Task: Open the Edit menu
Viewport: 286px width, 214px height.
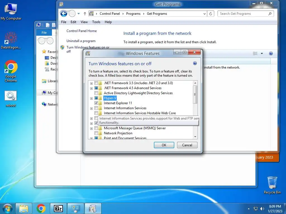Action: tap(73, 22)
